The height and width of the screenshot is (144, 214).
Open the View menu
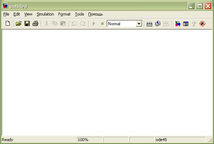(x=28, y=14)
